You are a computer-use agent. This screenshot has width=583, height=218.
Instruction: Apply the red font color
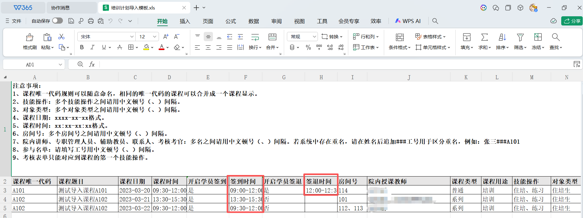(161, 47)
